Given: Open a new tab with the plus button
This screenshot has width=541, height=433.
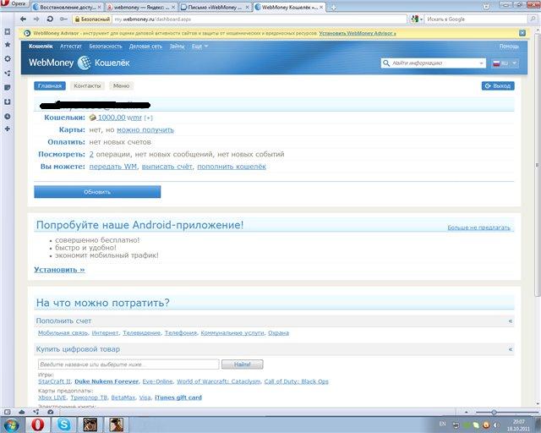Looking at the screenshot, I should [x=333, y=8].
